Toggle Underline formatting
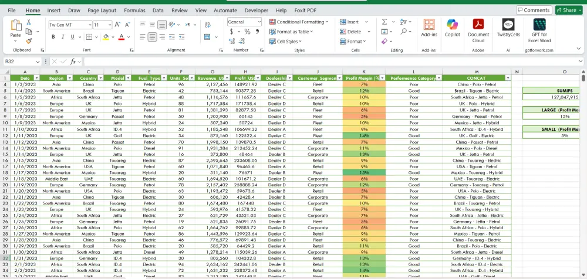The width and height of the screenshot is (587, 279). coord(72,37)
